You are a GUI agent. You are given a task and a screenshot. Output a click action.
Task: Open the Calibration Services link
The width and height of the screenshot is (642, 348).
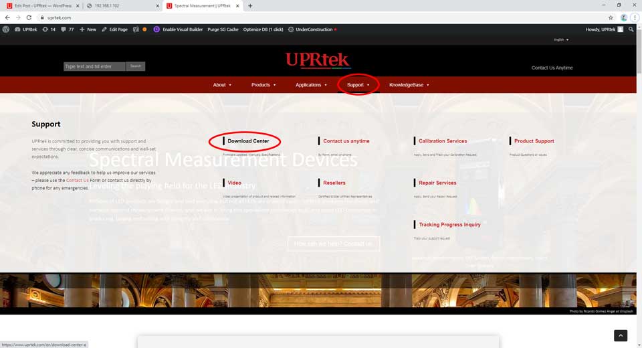pos(443,141)
